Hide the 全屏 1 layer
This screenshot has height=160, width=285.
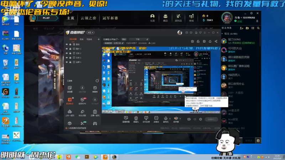[67, 62]
